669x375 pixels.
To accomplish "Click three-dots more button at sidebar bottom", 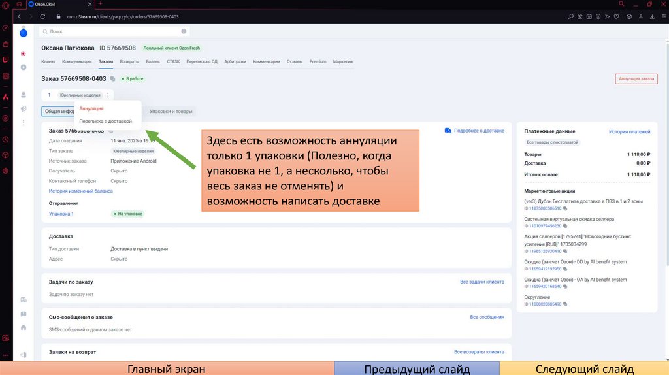I will tap(5, 355).
